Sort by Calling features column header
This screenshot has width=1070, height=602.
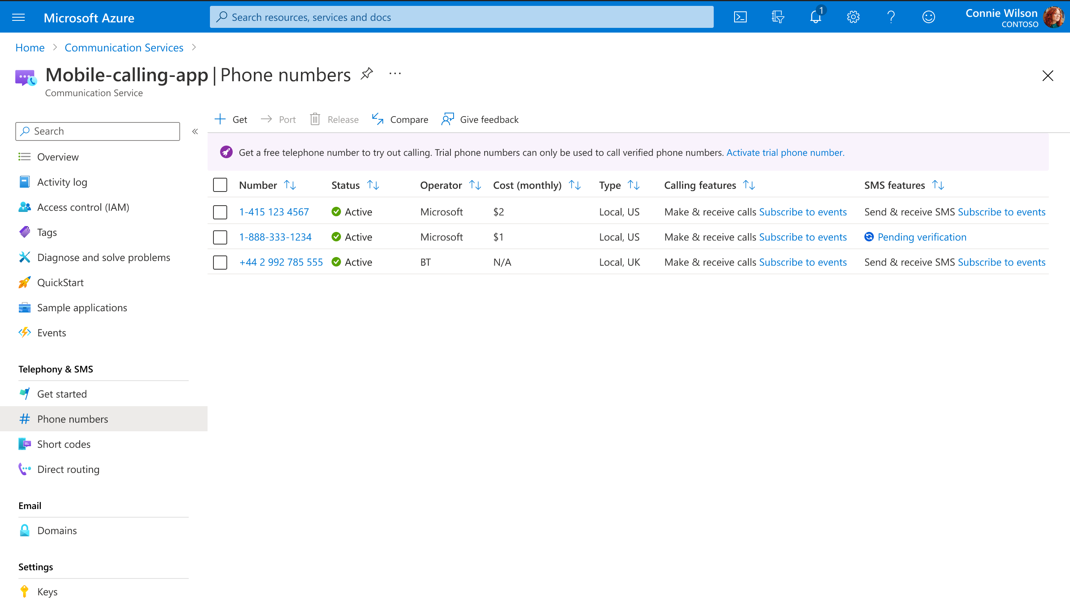pyautogui.click(x=749, y=185)
